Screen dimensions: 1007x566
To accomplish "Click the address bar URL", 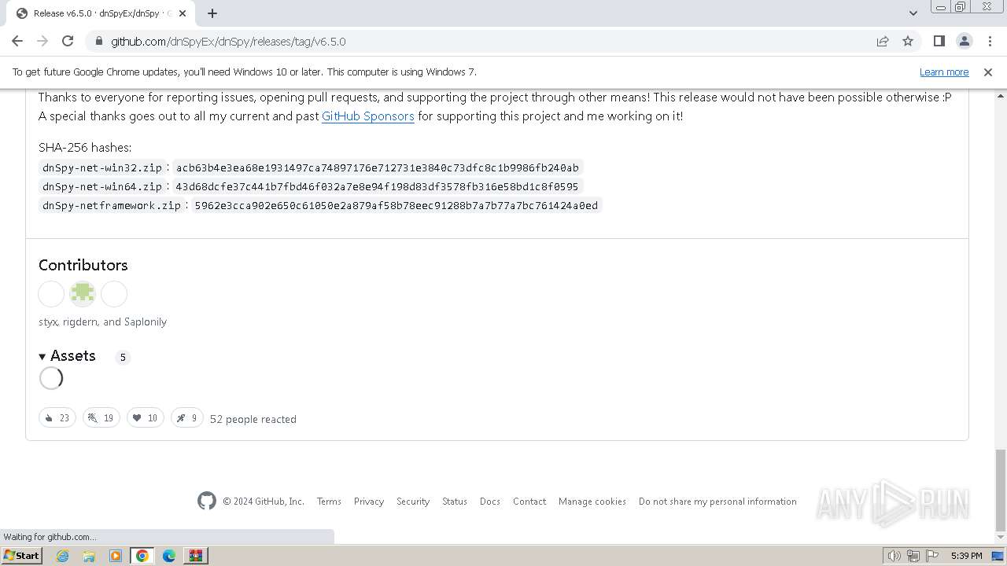I will (x=228, y=41).
